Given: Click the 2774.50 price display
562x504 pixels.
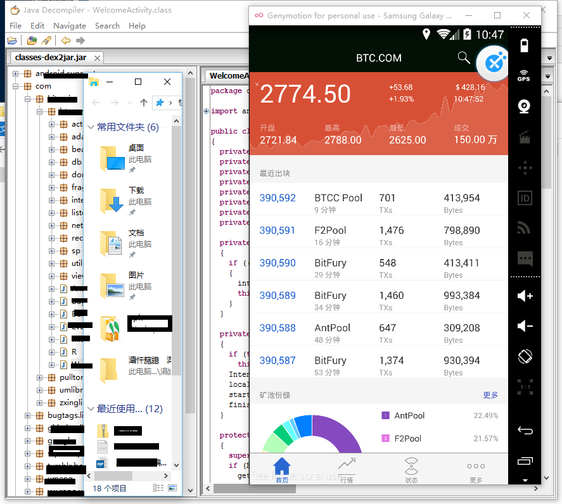Looking at the screenshot, I should [305, 94].
